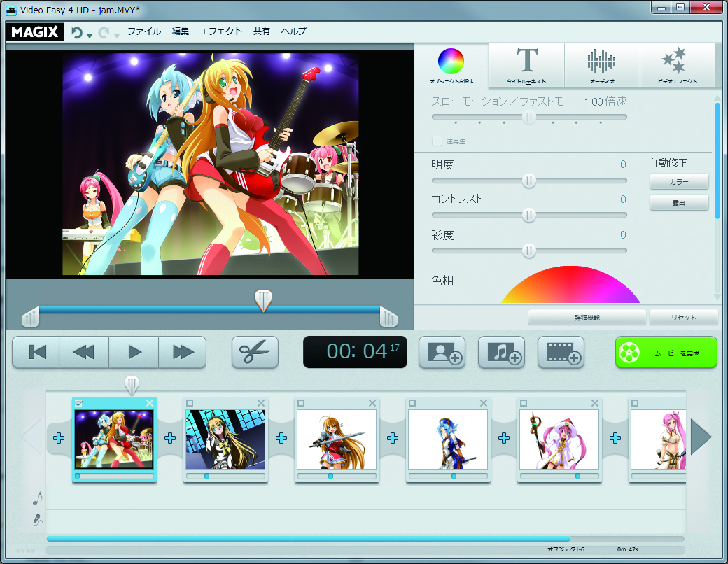Pick a hue on the 色相 color arc
The width and height of the screenshot is (728, 564).
[570, 284]
